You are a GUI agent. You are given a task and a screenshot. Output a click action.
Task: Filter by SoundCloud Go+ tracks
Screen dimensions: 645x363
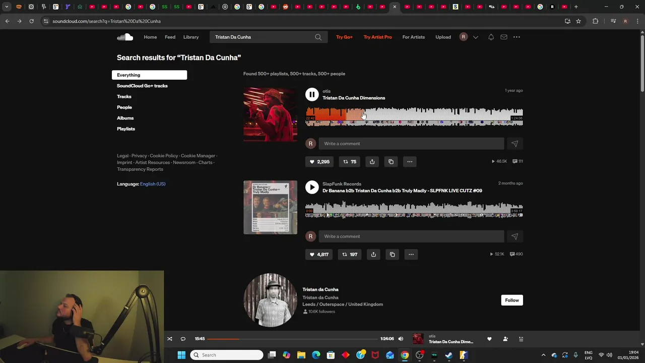pyautogui.click(x=142, y=86)
